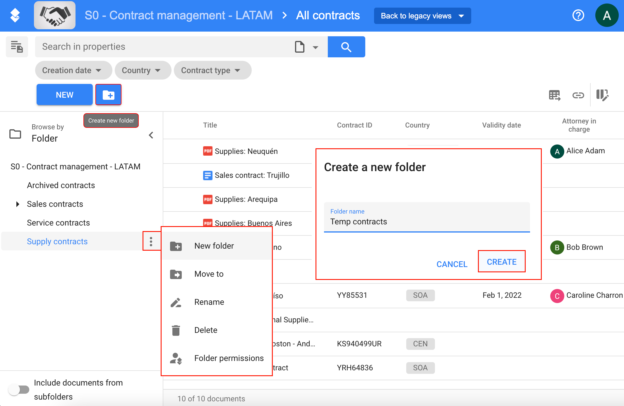Choose Rename from the context menu

click(x=209, y=302)
